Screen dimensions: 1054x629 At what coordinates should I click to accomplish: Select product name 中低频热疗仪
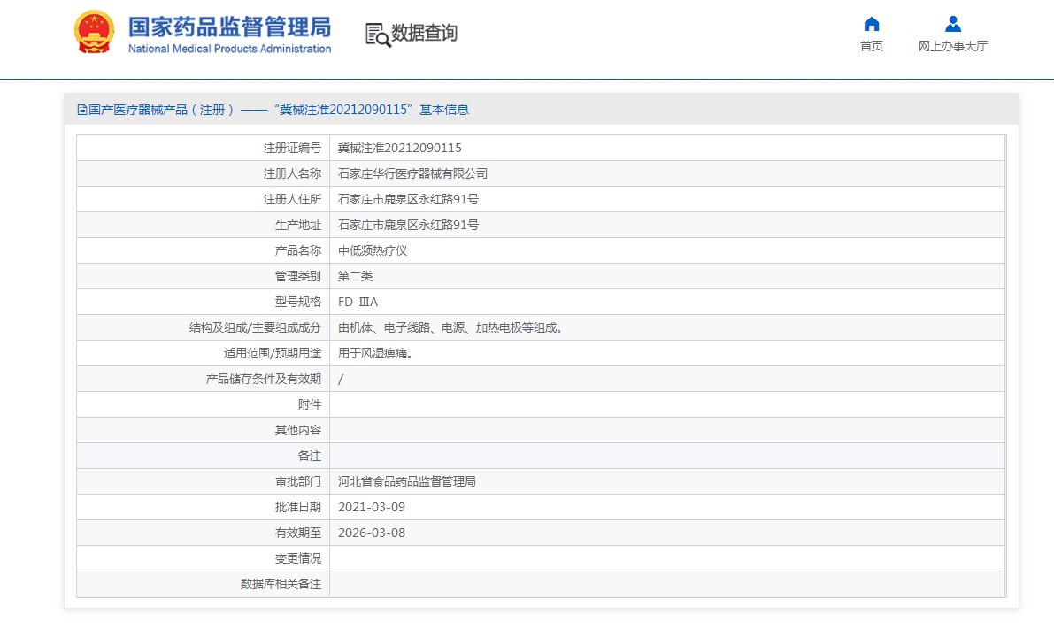tap(373, 250)
